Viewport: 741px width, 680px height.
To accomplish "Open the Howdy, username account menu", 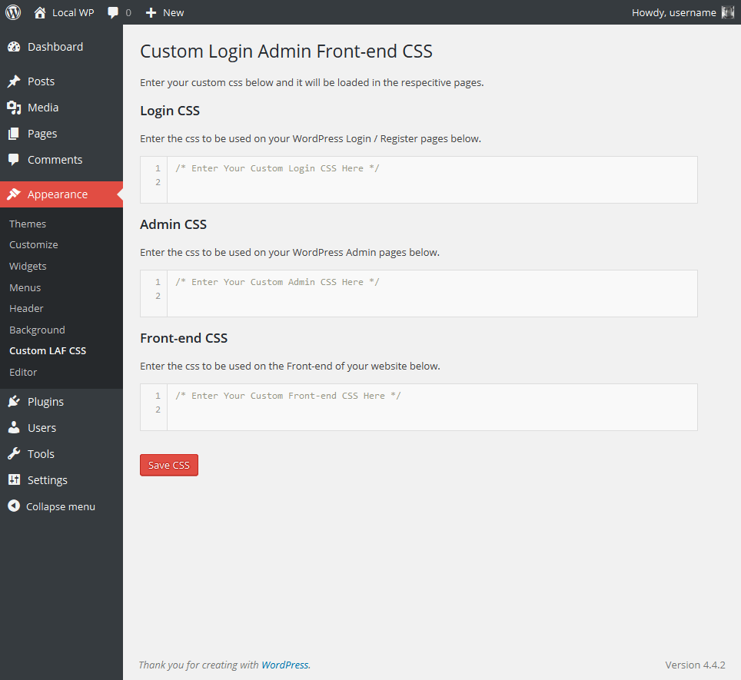I will pos(674,13).
